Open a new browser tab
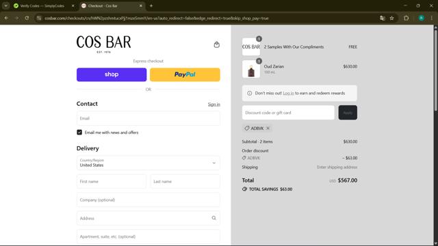 tap(151, 5)
